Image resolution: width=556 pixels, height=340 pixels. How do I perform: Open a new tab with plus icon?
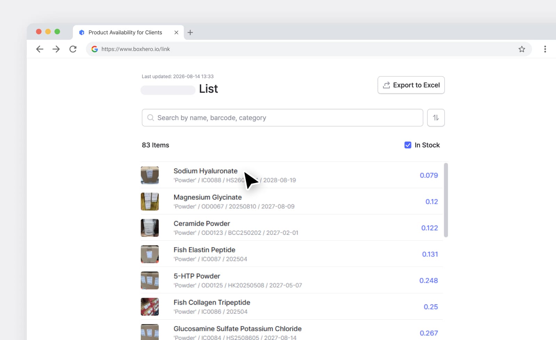190,32
